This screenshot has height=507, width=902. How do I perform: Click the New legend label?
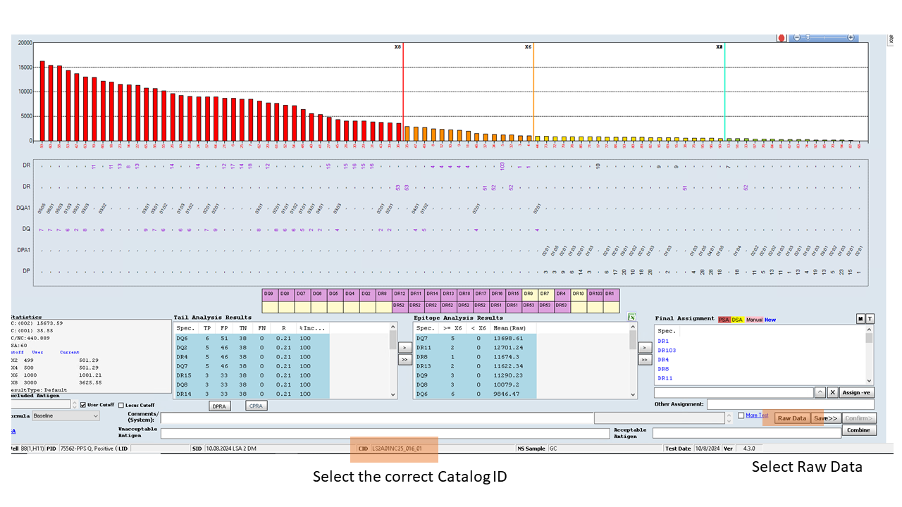point(770,320)
